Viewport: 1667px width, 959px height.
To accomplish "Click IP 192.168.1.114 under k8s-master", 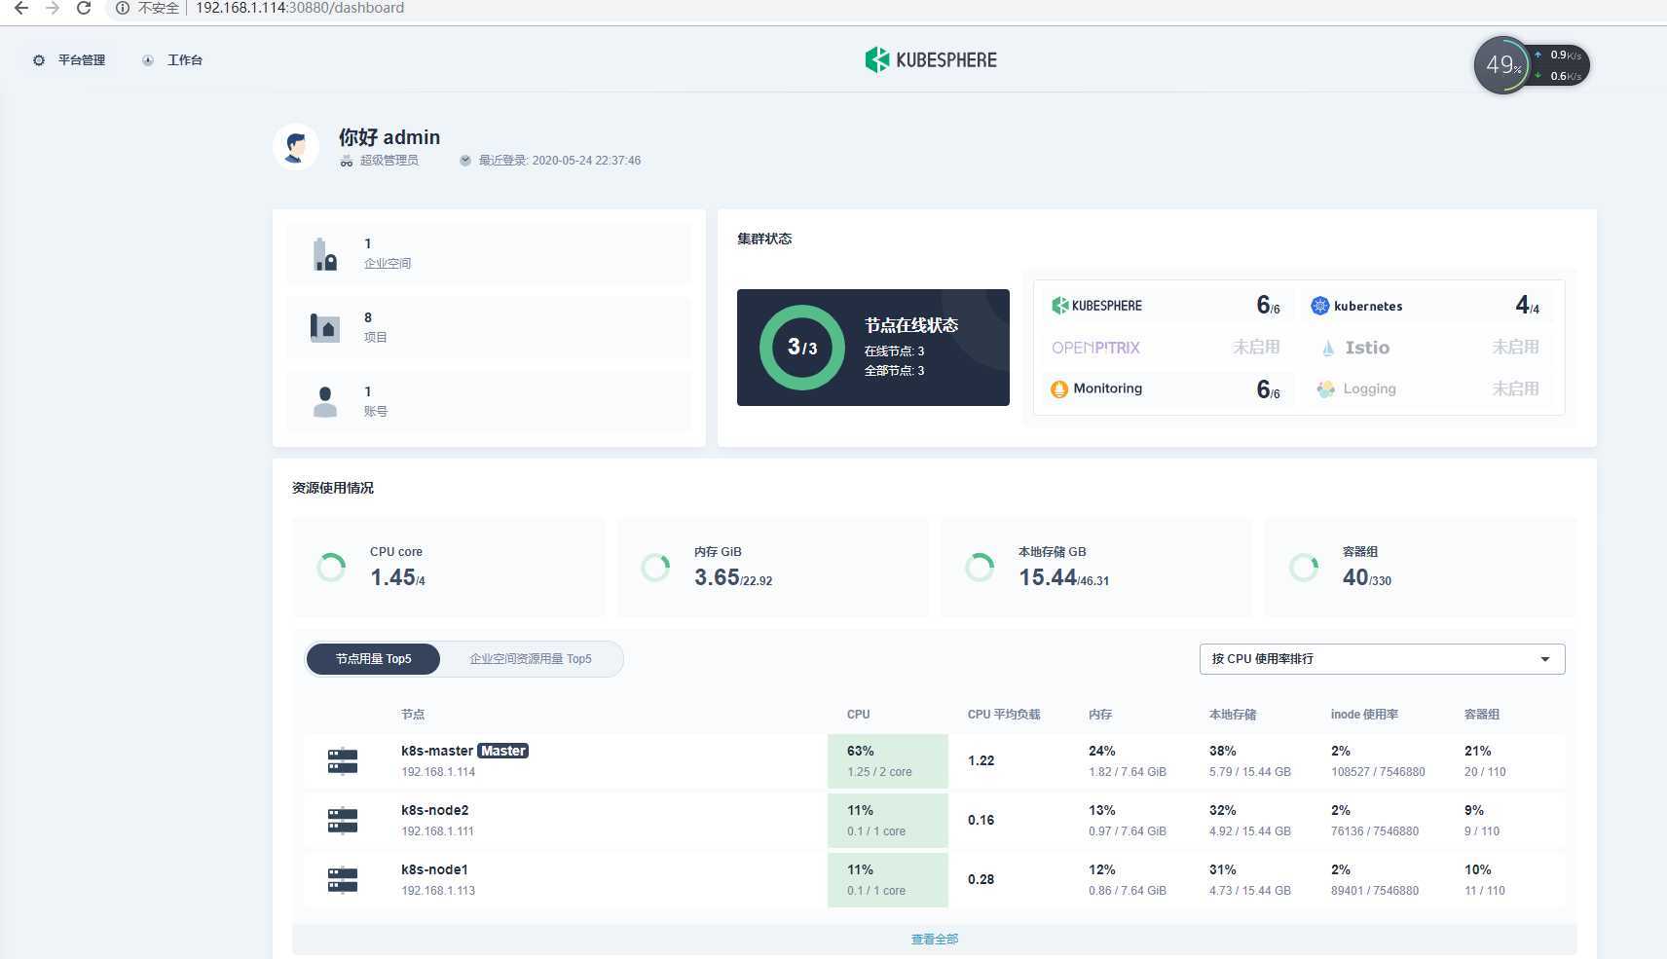I will click(438, 772).
